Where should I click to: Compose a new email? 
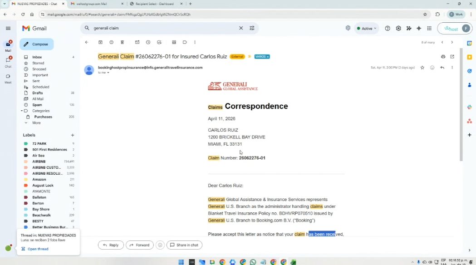coord(36,44)
